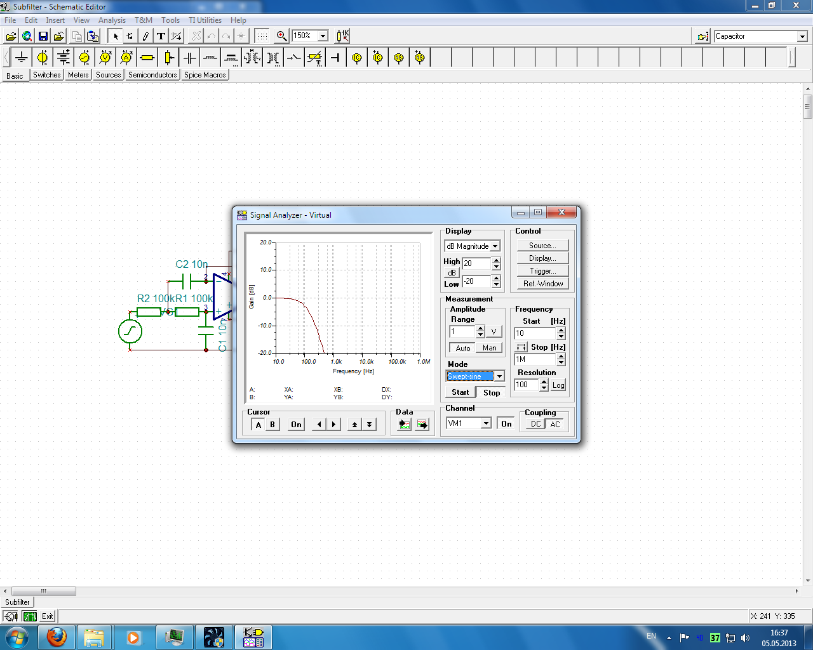Switch to the Meters component tab
This screenshot has height=650, width=813.
(78, 75)
